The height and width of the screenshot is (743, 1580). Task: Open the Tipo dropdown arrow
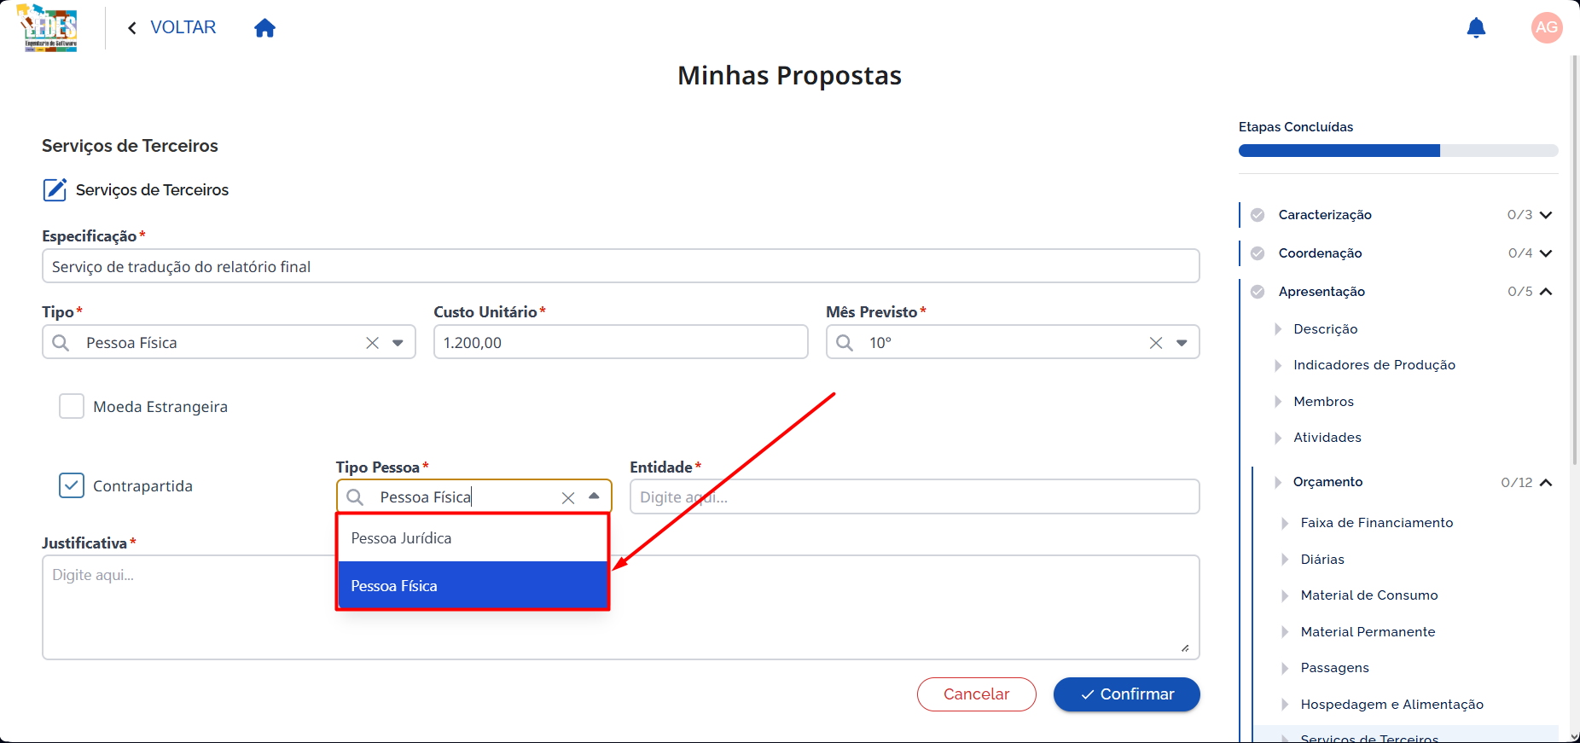(x=398, y=343)
